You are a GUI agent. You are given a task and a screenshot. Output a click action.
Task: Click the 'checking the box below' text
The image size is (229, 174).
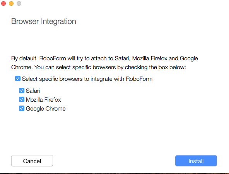[x=155, y=67]
